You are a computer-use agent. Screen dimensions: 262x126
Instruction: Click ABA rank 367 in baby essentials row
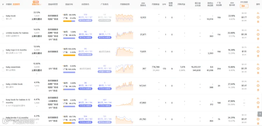[144, 68]
